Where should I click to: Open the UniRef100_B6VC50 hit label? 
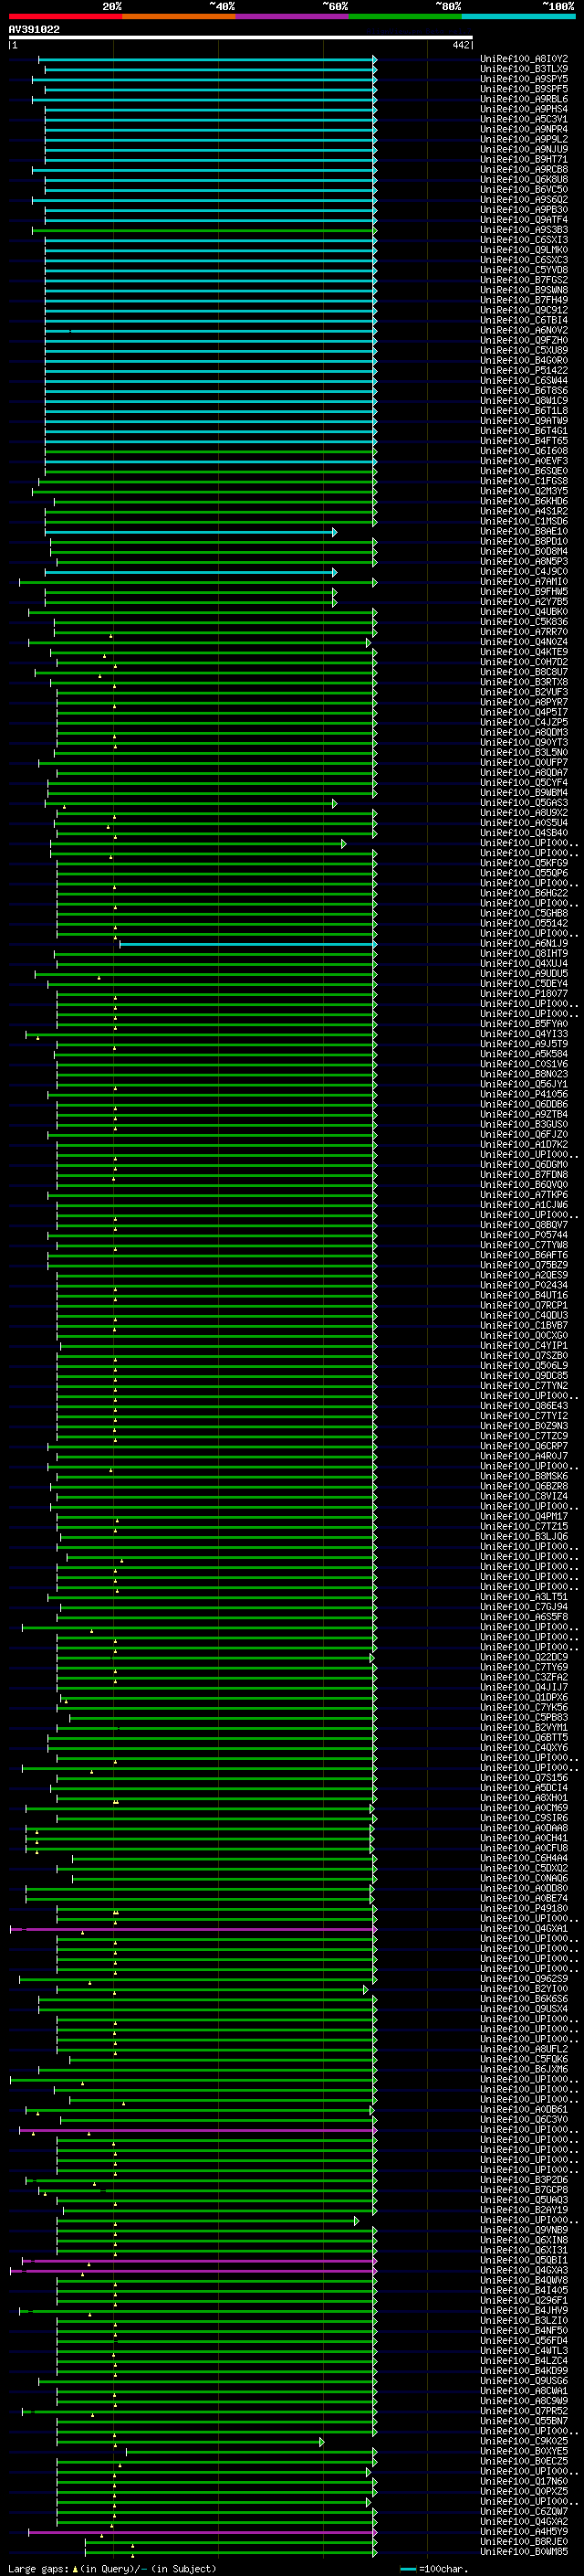(x=524, y=189)
